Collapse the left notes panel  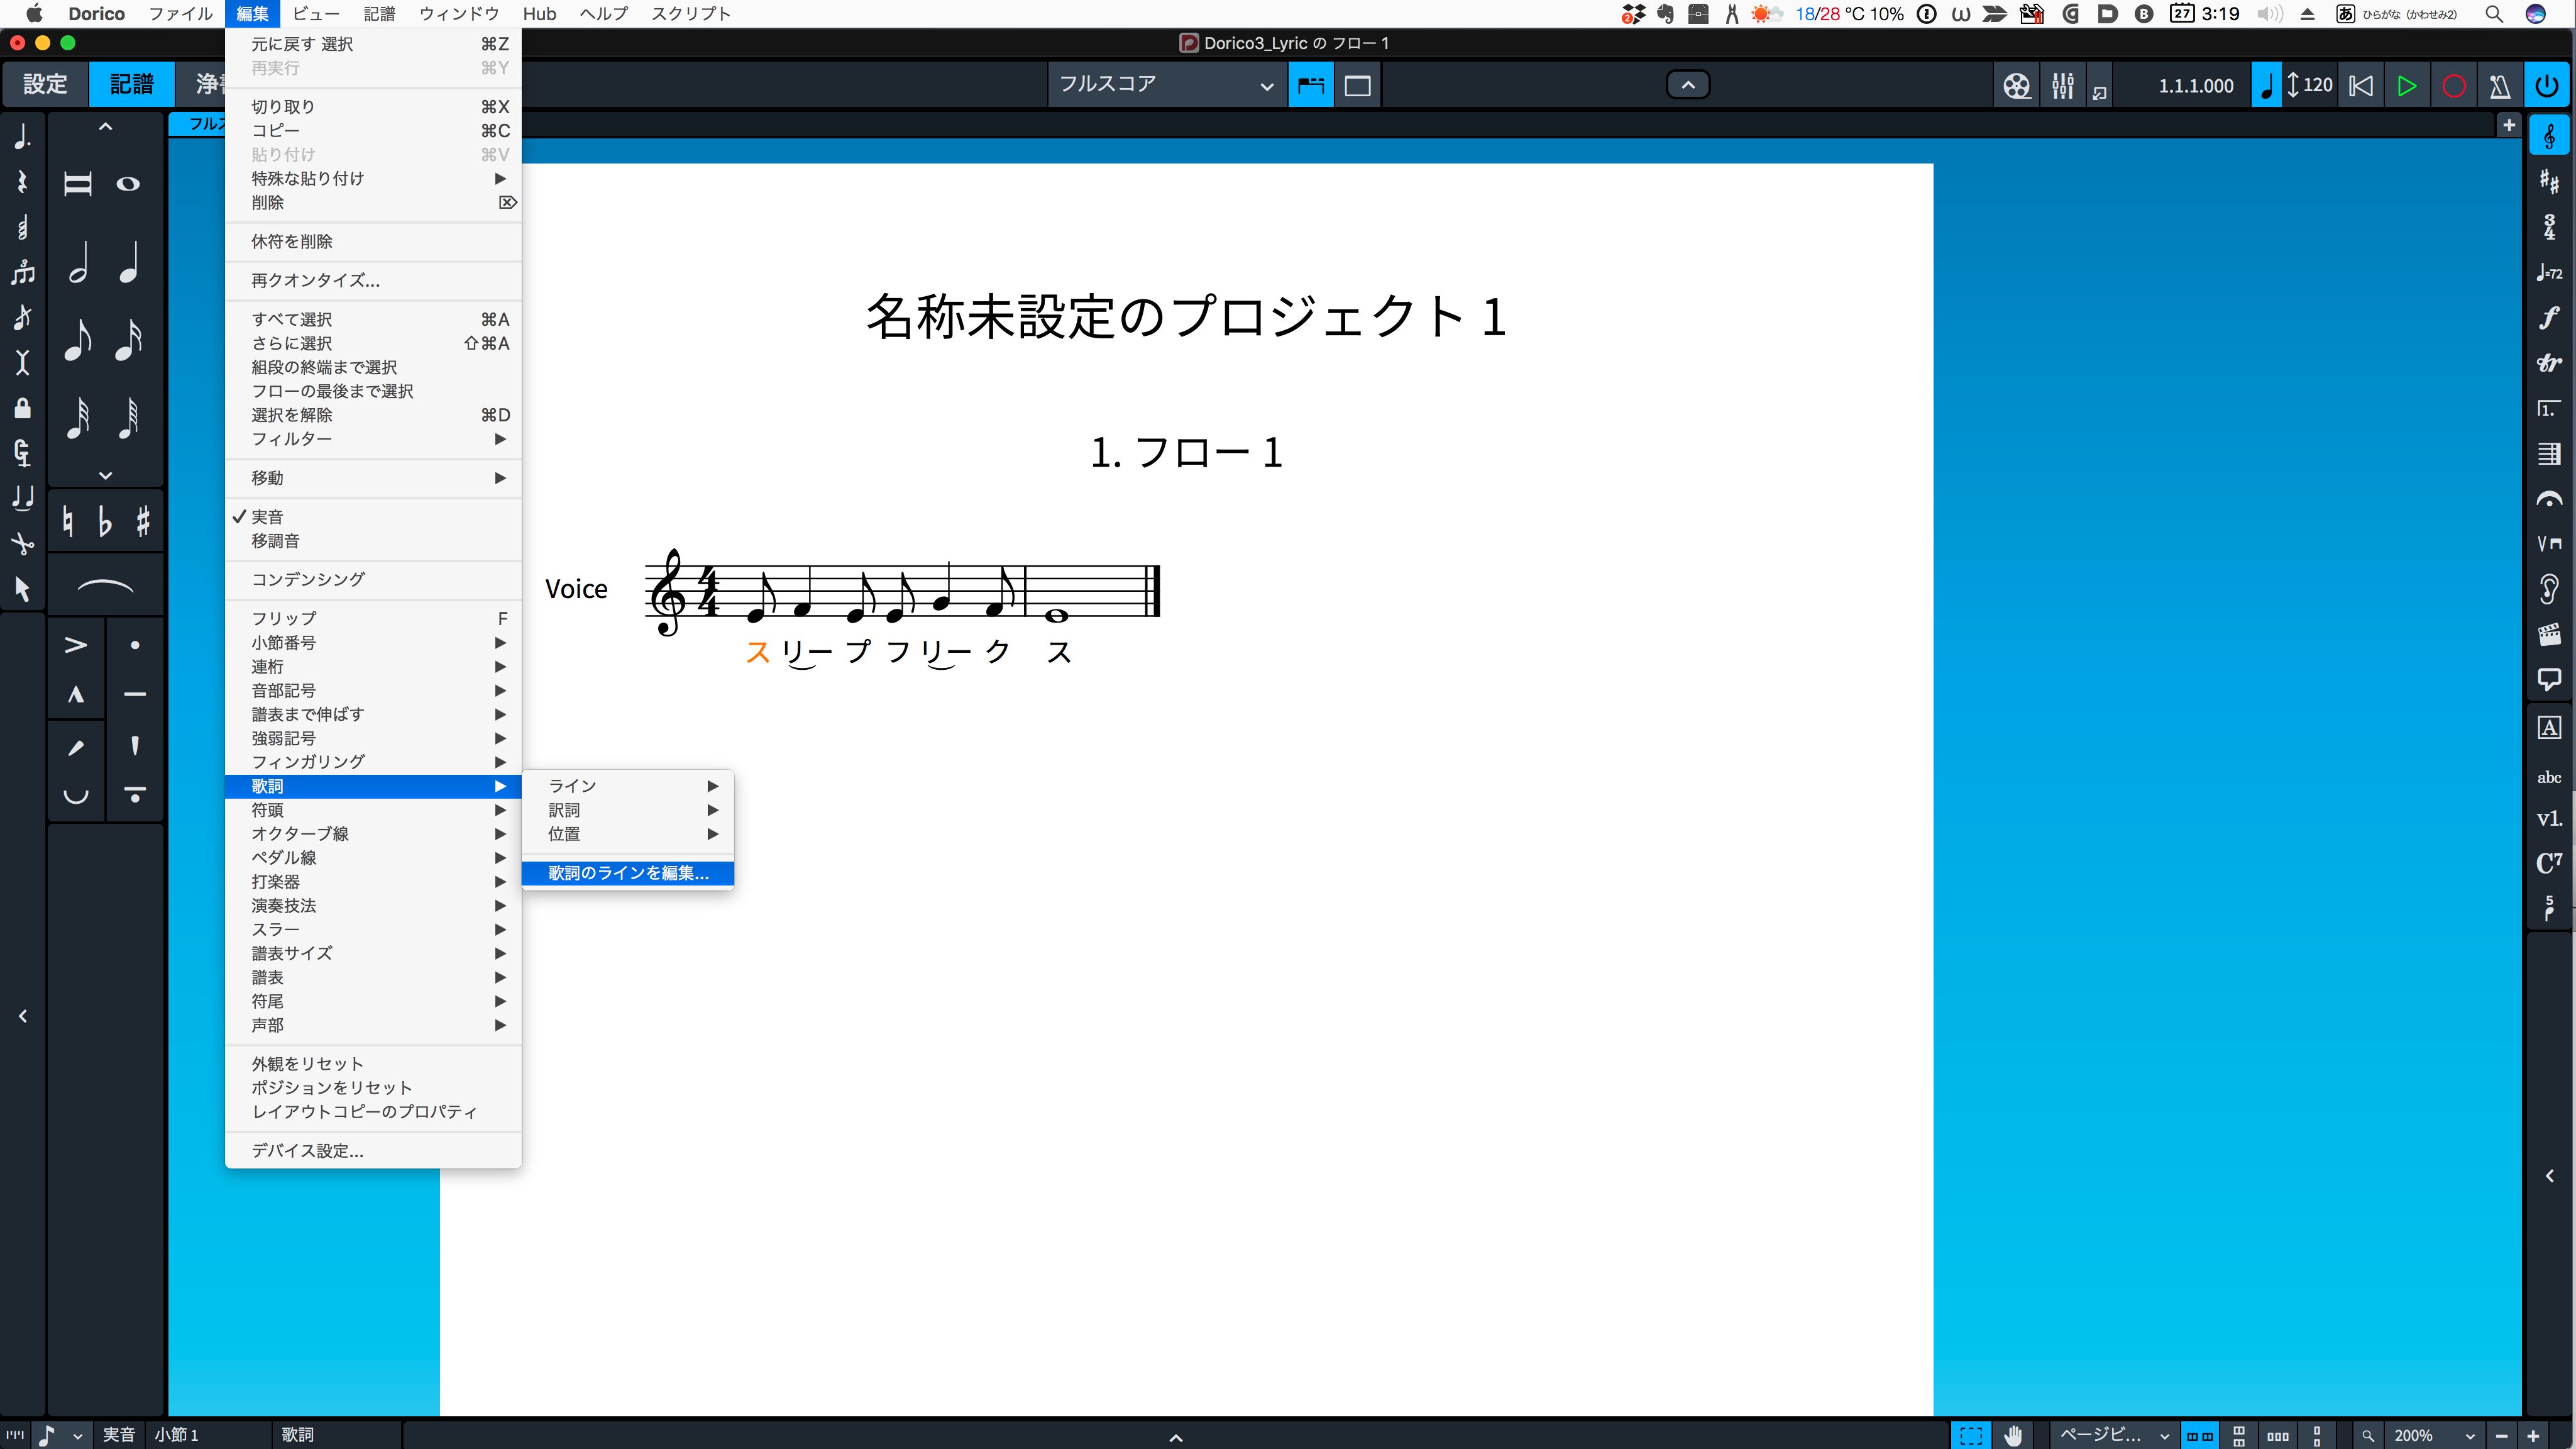(x=22, y=1016)
